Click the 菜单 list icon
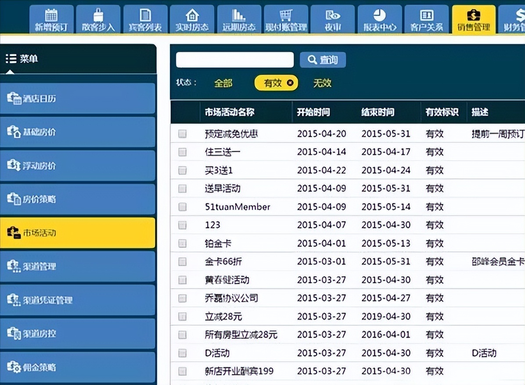 pyautogui.click(x=11, y=58)
